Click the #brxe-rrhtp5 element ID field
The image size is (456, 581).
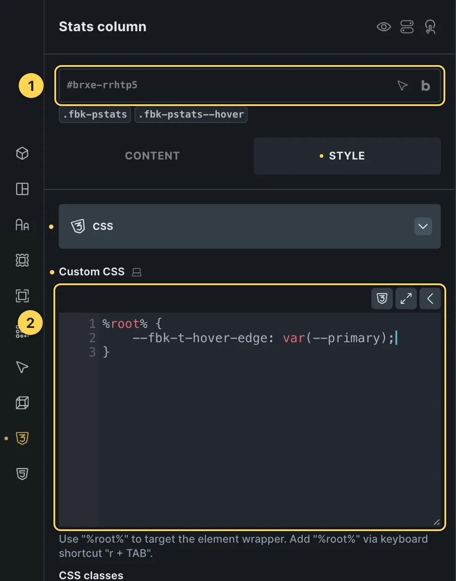[x=249, y=85]
